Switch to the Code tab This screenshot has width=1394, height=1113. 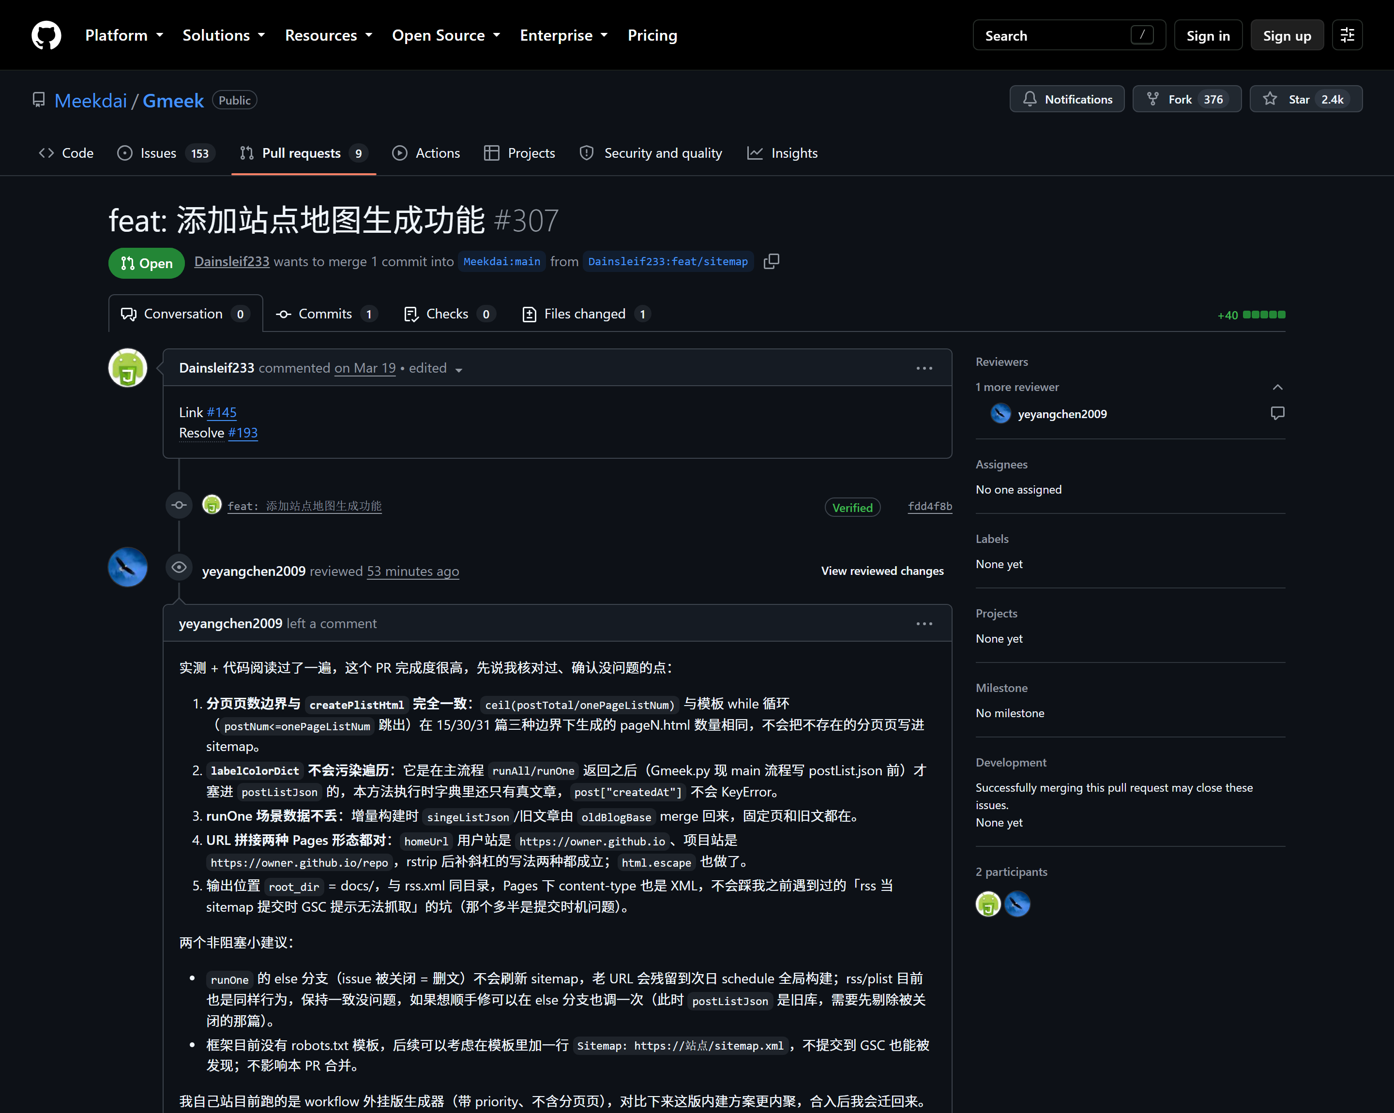pos(67,153)
